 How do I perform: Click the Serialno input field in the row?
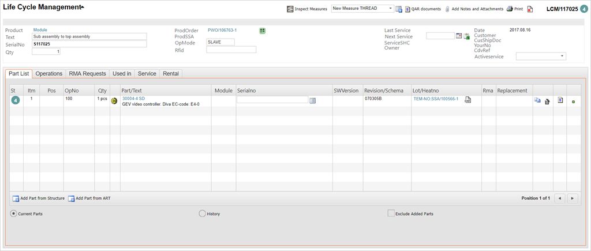tap(272, 100)
